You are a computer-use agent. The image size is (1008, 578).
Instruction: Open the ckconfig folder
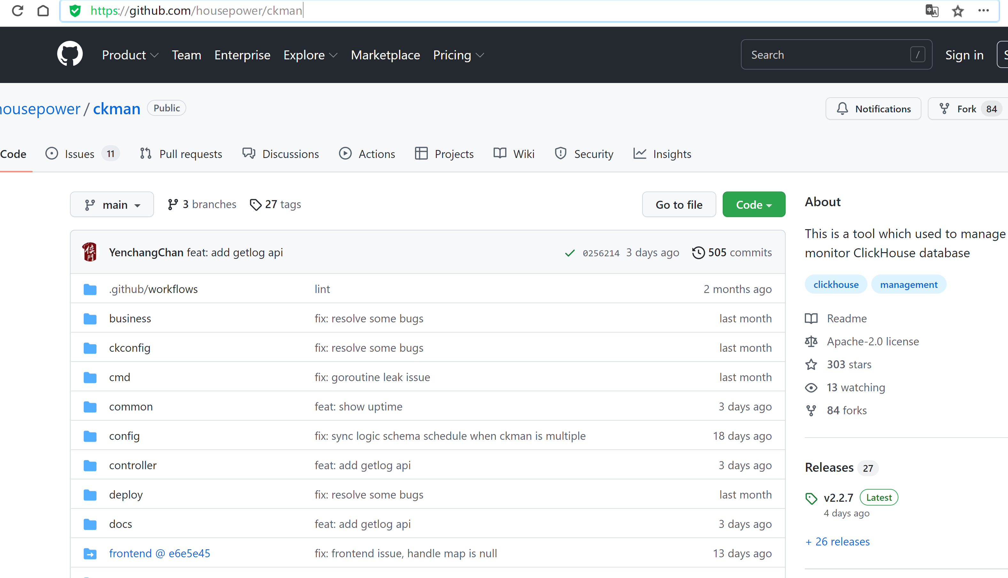tap(129, 348)
